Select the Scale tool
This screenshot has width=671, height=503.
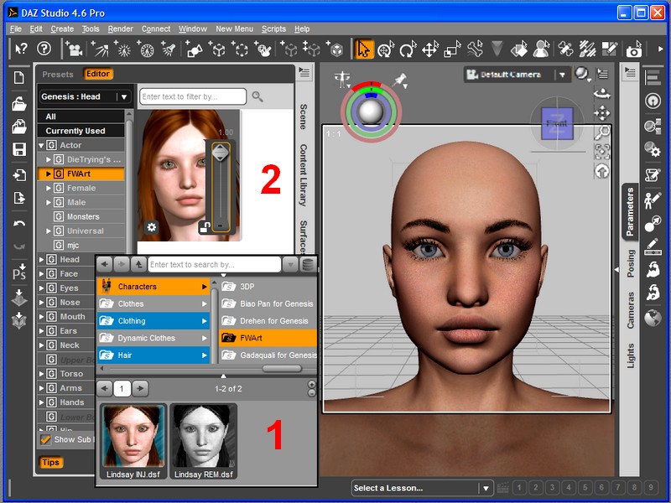[452, 49]
